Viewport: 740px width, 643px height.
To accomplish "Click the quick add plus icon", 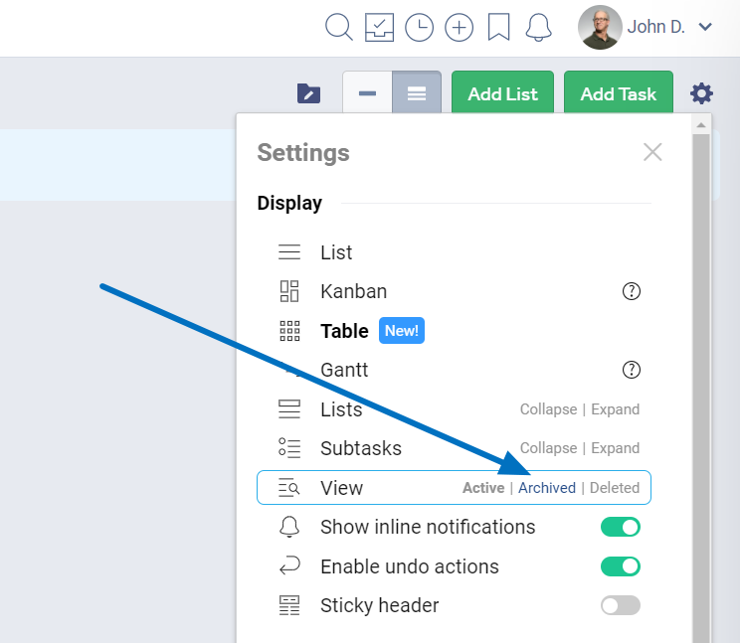I will coord(459,27).
